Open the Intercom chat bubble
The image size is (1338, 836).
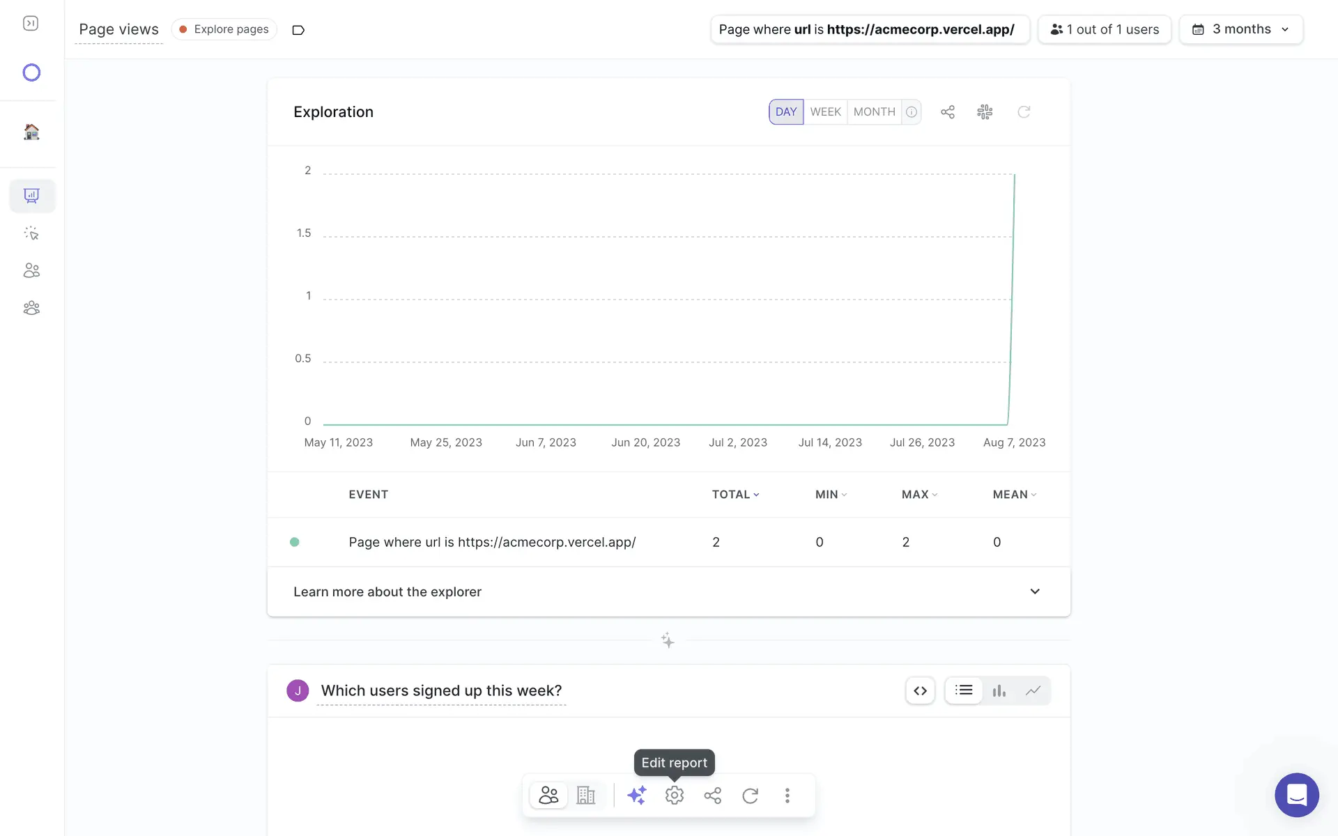tap(1296, 795)
